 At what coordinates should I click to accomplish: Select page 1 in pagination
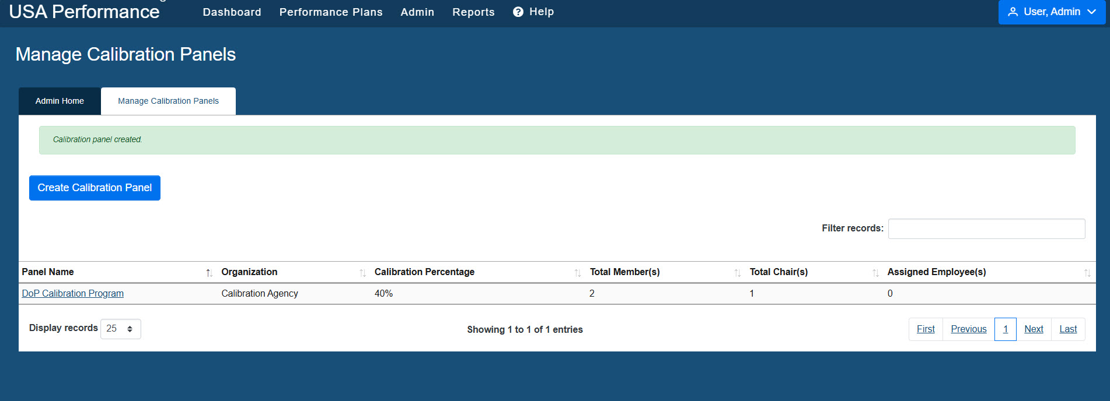tap(1006, 329)
